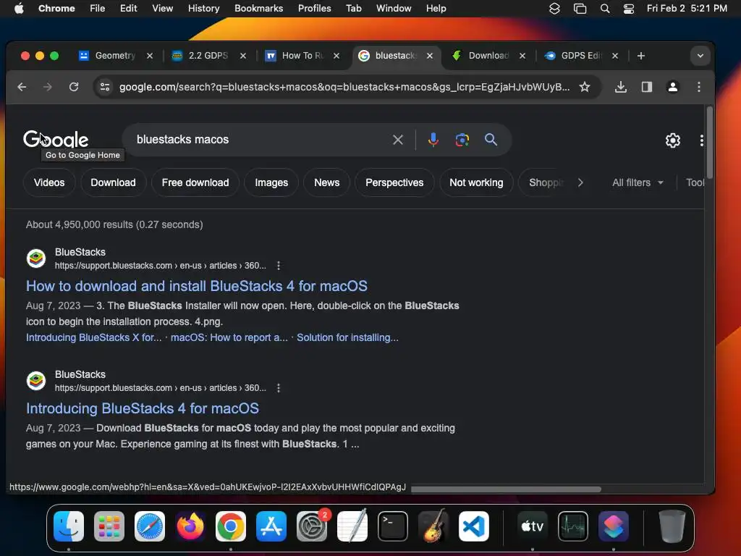741x556 pixels.
Task: Open Google quick settings gear
Action: tap(672, 140)
